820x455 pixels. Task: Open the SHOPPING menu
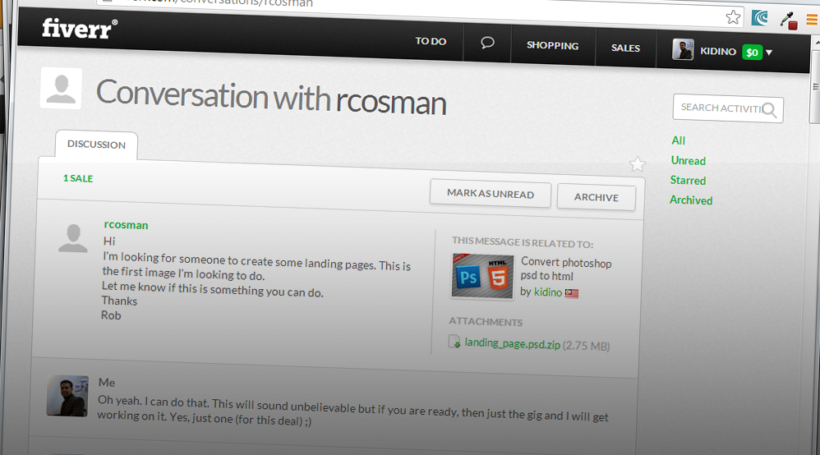[552, 46]
